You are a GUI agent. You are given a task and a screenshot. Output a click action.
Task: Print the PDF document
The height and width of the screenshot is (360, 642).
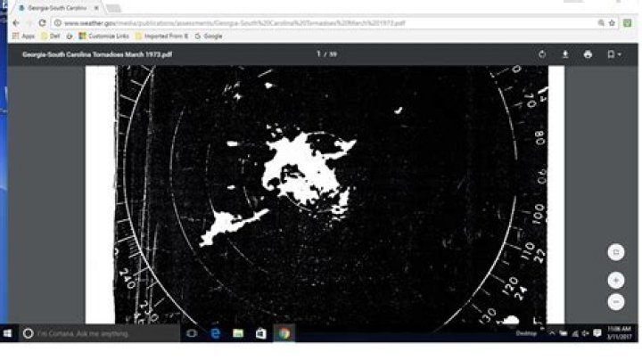click(x=588, y=54)
